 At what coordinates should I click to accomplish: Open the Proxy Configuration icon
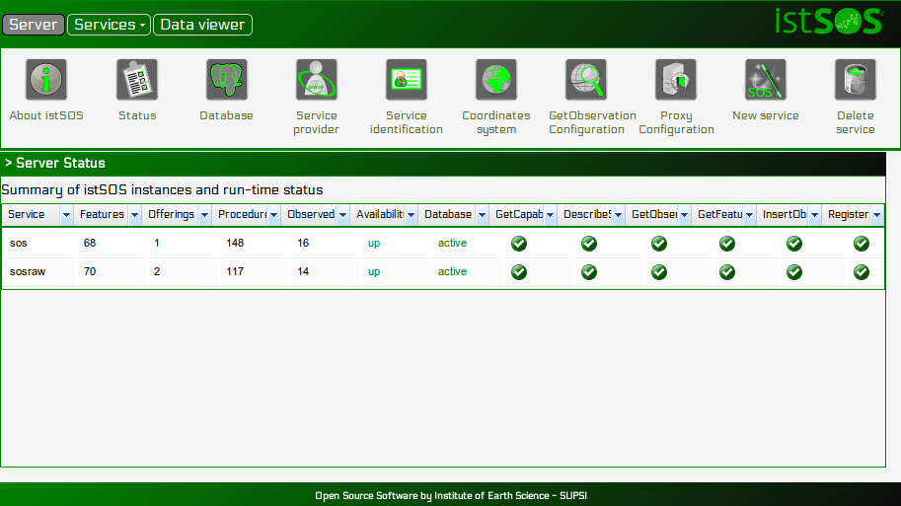676,79
